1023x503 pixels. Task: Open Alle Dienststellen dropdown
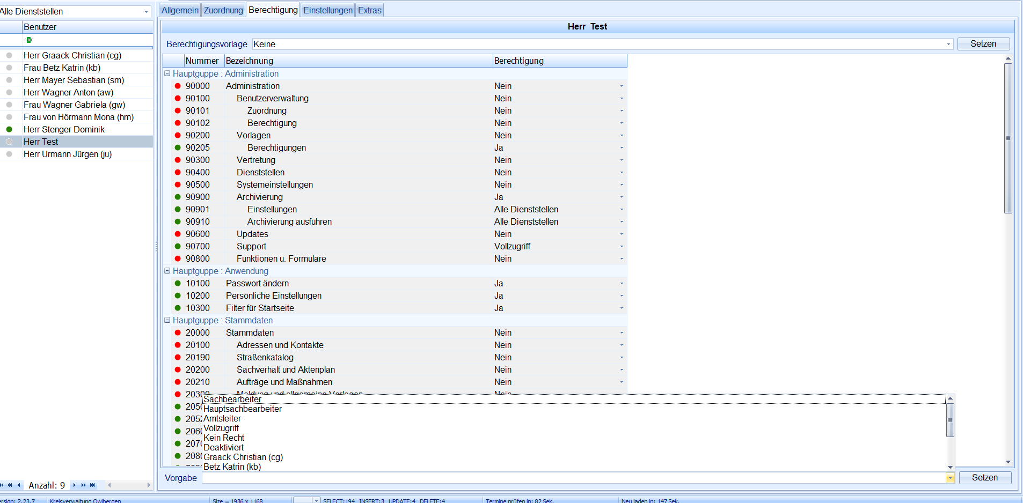coord(146,12)
